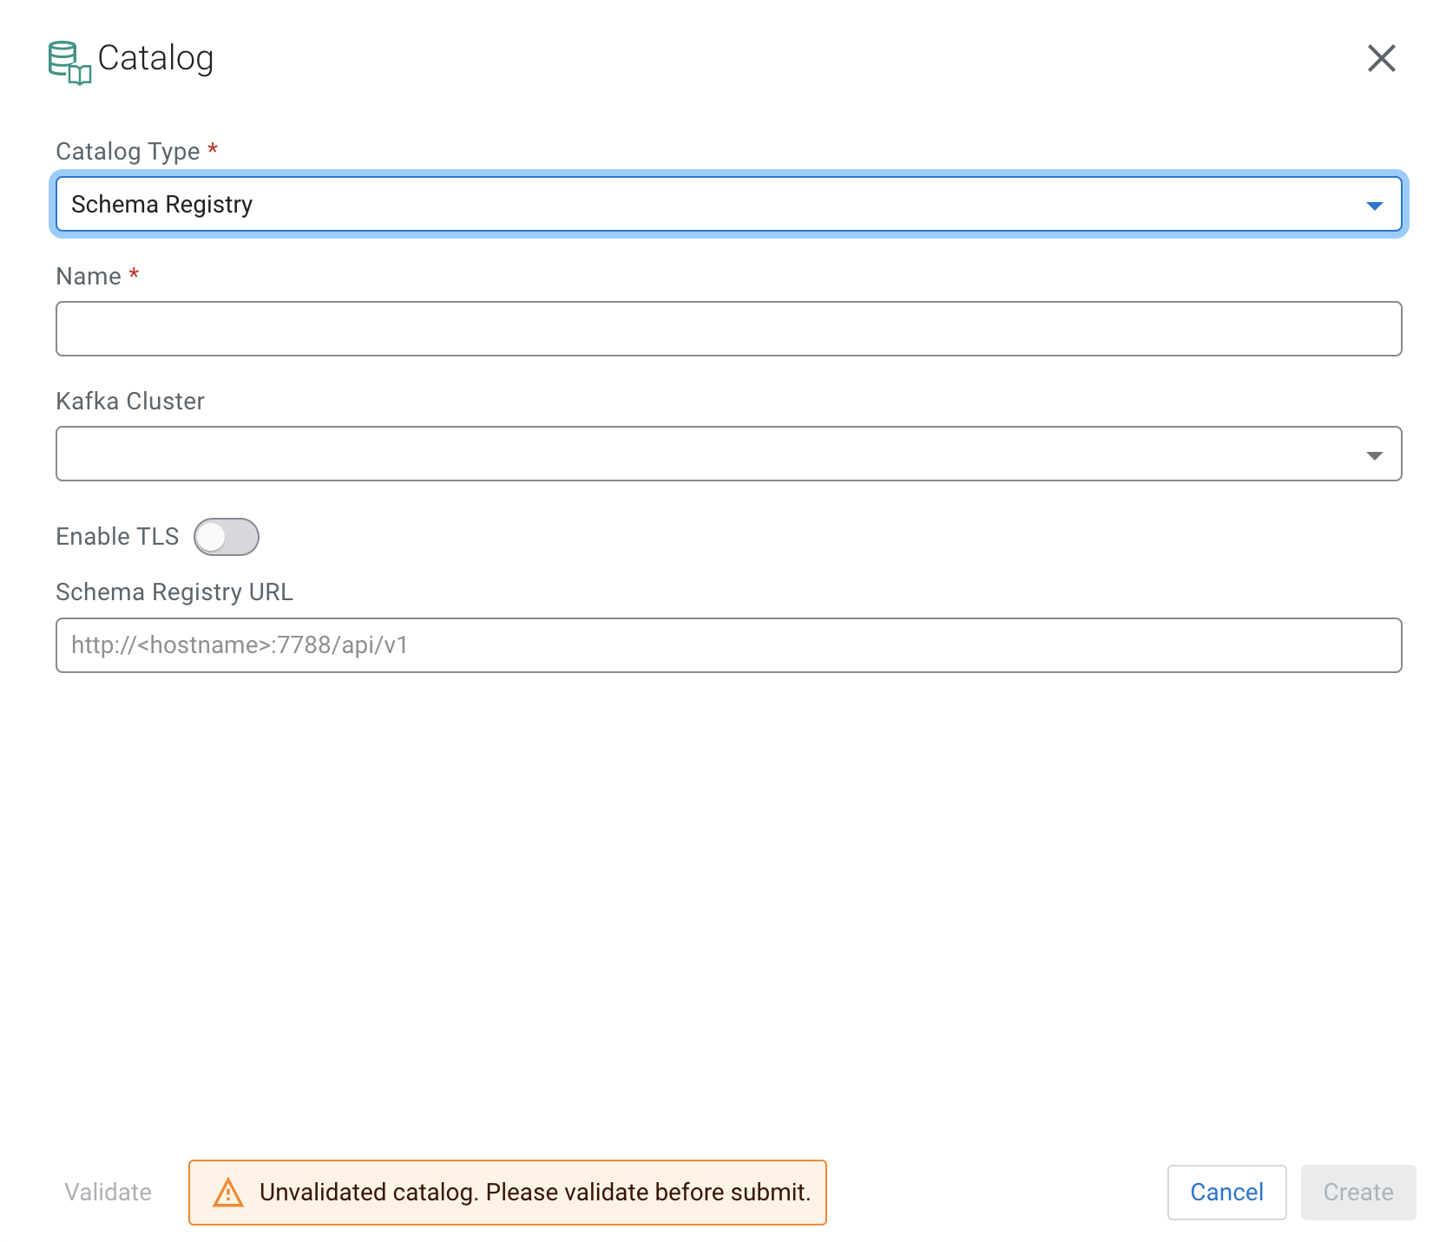Click the orange warning triangle icon
The image size is (1446, 1242).
228,1193
